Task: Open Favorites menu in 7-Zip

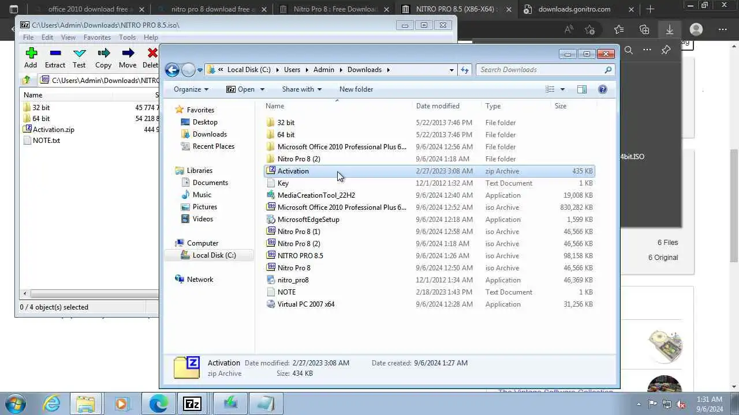Action: 97,37
